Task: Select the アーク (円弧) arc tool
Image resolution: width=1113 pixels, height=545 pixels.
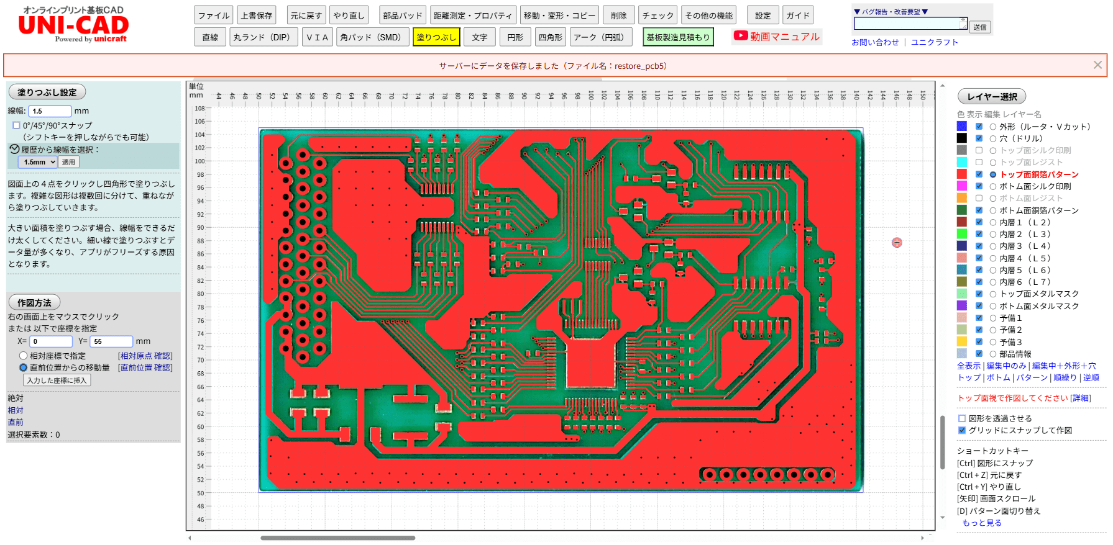Action: (598, 37)
